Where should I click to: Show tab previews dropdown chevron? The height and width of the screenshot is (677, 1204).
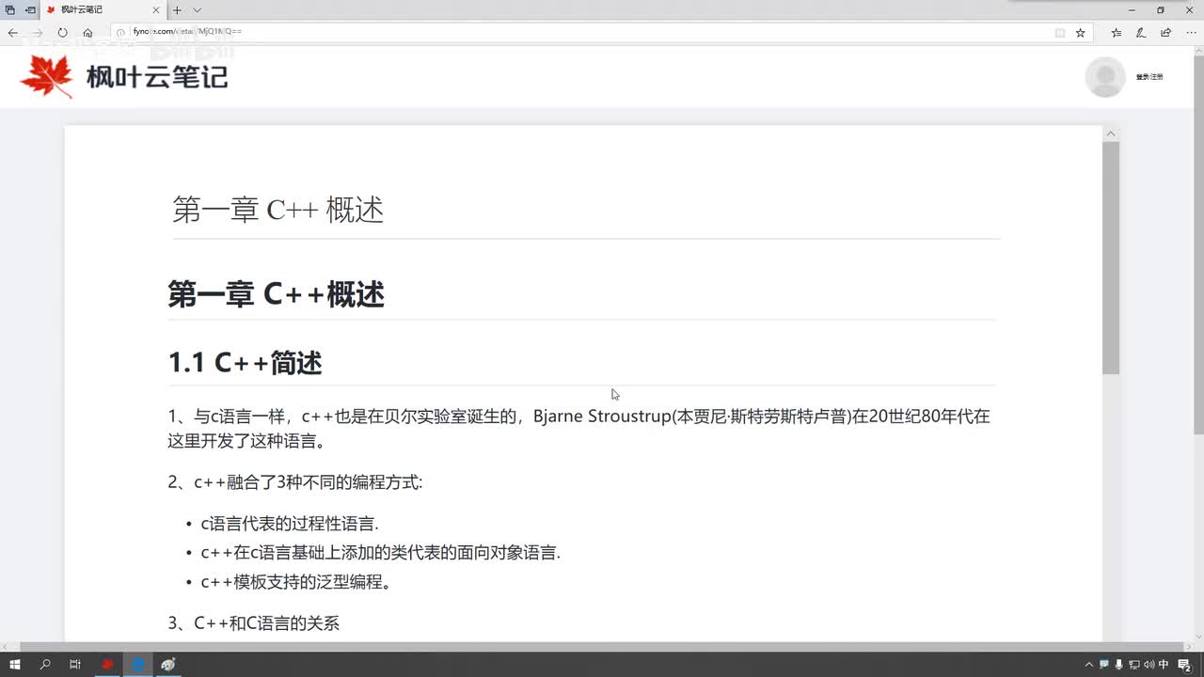[x=198, y=9]
